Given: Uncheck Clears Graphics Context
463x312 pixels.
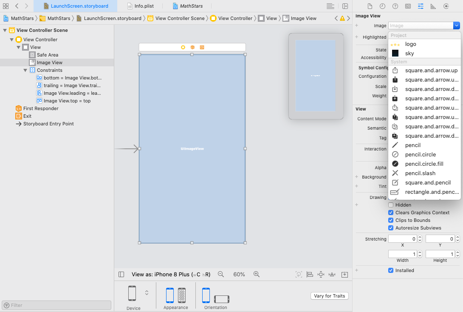Looking at the screenshot, I should pyautogui.click(x=391, y=213).
